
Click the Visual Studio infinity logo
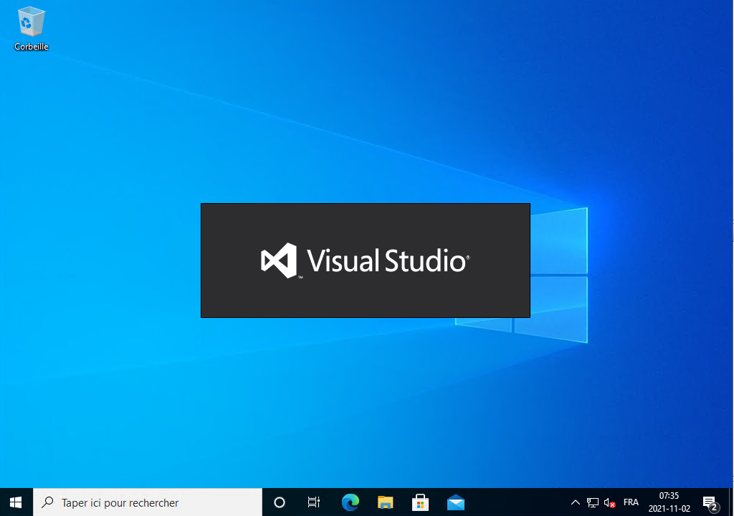pos(279,261)
